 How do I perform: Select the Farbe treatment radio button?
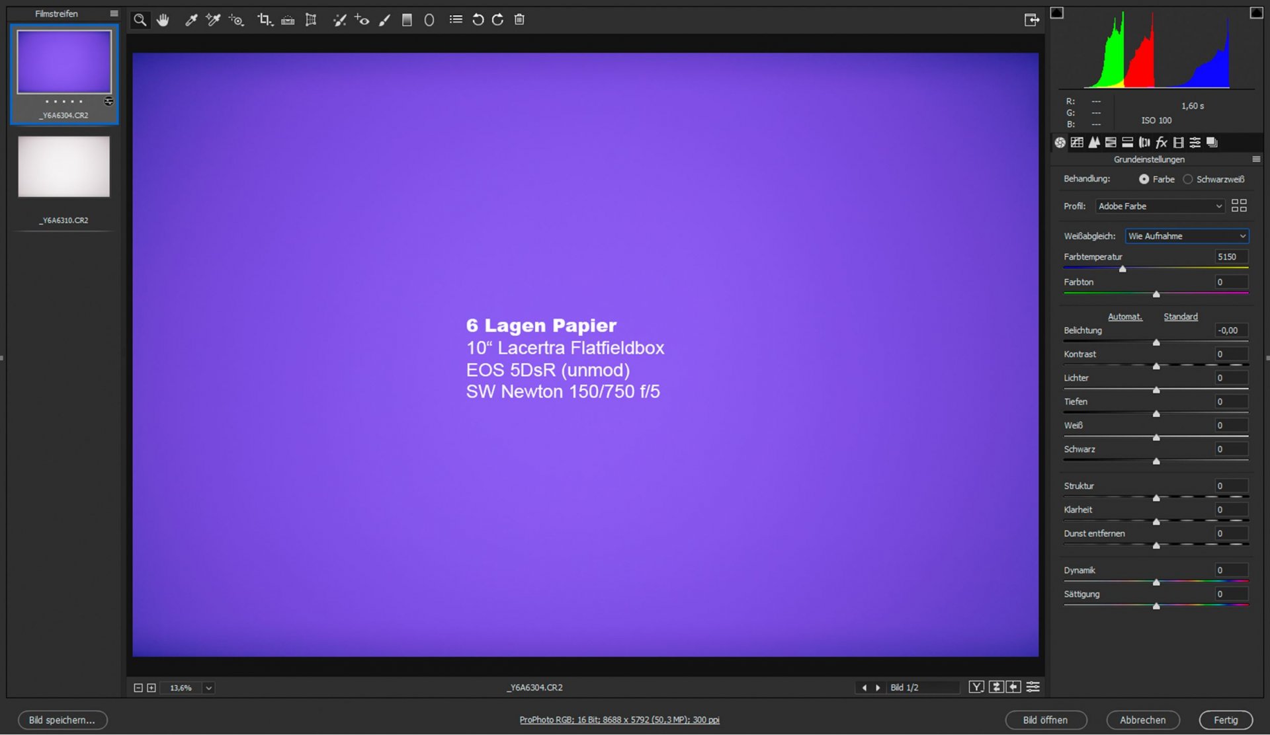tap(1144, 179)
